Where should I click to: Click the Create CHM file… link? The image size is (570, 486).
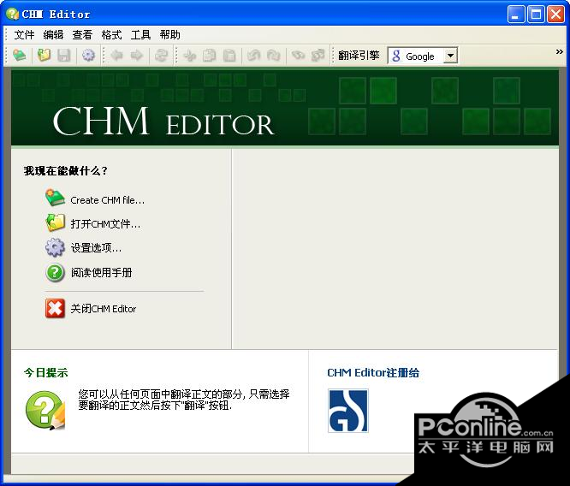(x=108, y=200)
